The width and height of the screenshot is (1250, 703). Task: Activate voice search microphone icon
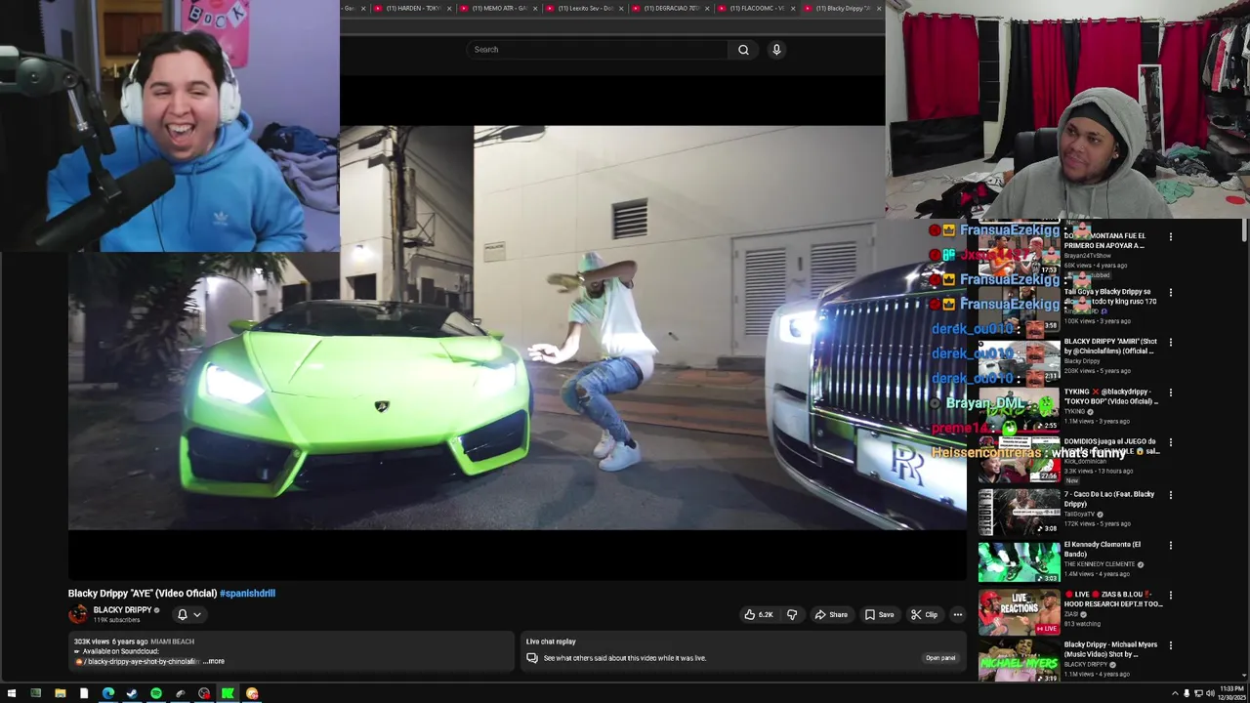[x=776, y=50]
